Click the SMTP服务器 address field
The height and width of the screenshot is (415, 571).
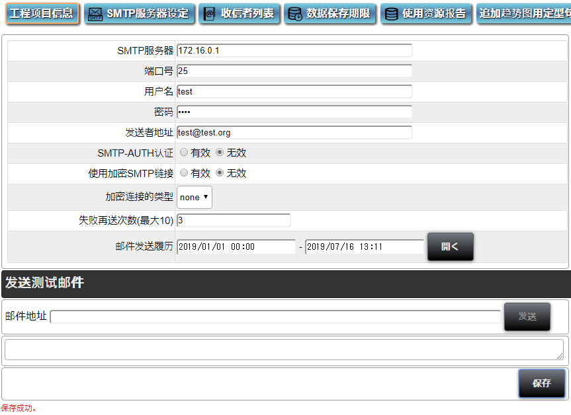coord(294,50)
